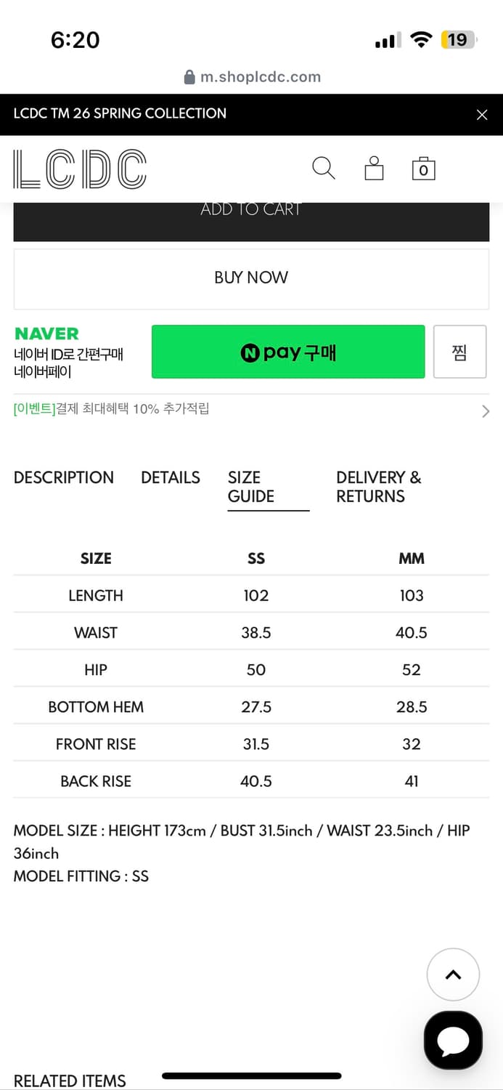Open the account profile icon

373,168
